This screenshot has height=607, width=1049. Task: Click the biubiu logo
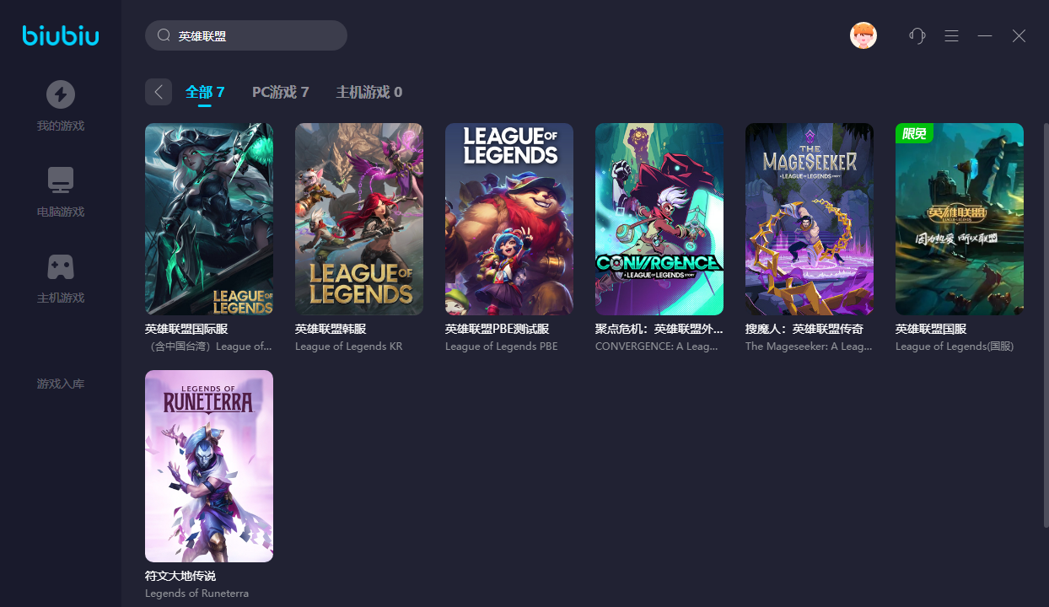coord(61,35)
